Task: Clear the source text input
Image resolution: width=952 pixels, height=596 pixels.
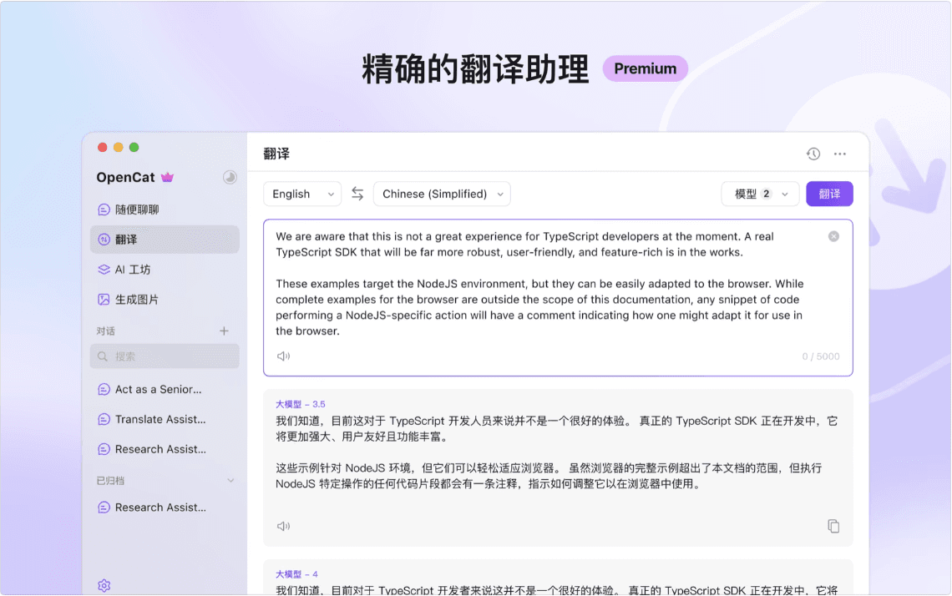Action: click(x=833, y=237)
